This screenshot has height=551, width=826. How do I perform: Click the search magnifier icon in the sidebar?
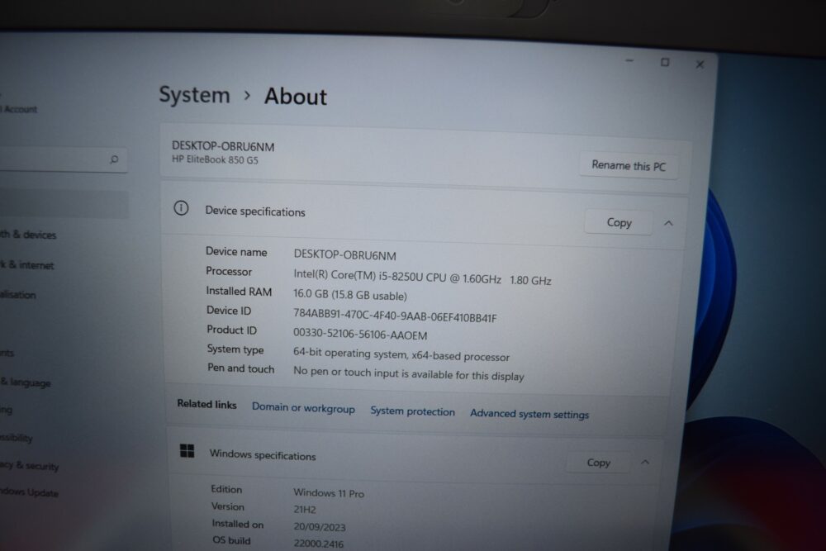pyautogui.click(x=114, y=159)
